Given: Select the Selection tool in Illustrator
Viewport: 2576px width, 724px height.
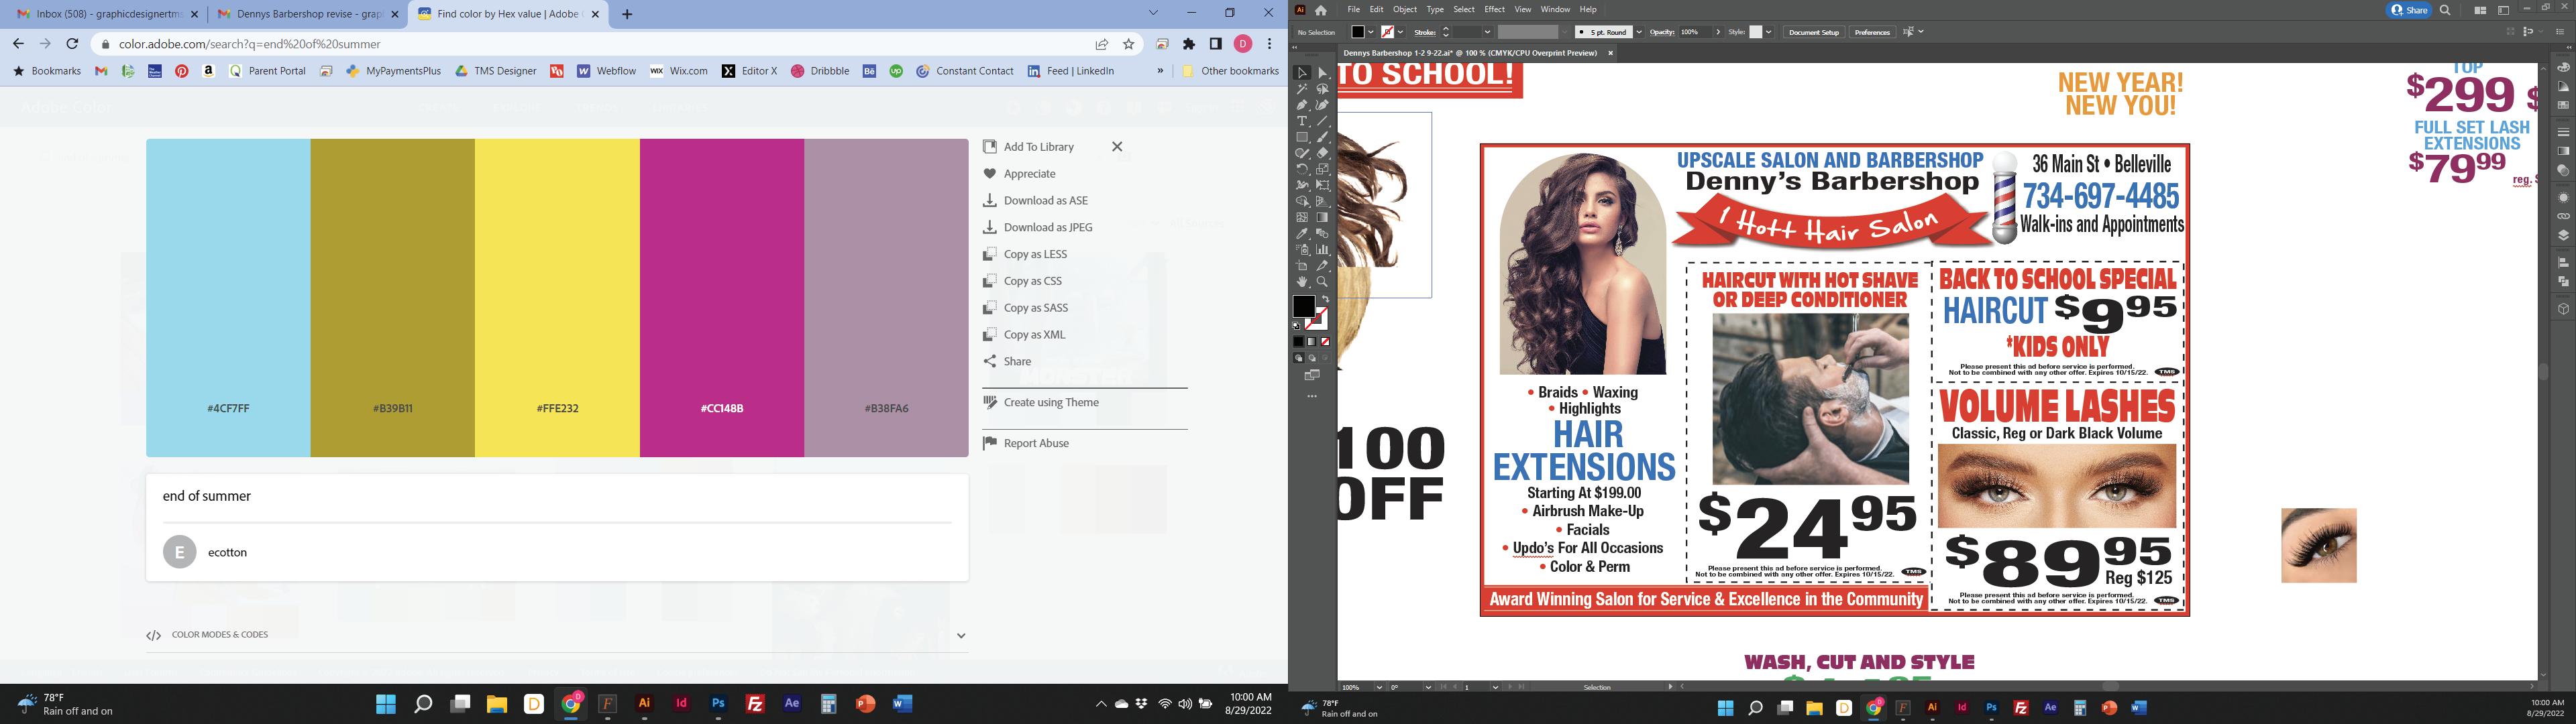Looking at the screenshot, I should tap(1302, 73).
